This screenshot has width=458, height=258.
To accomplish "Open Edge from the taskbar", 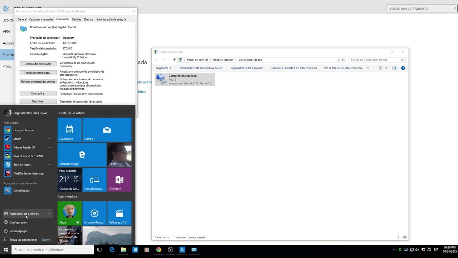I will point(112,250).
